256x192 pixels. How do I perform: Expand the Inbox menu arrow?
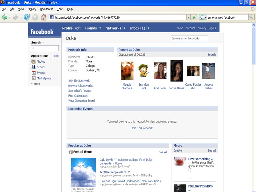tap(148, 28)
